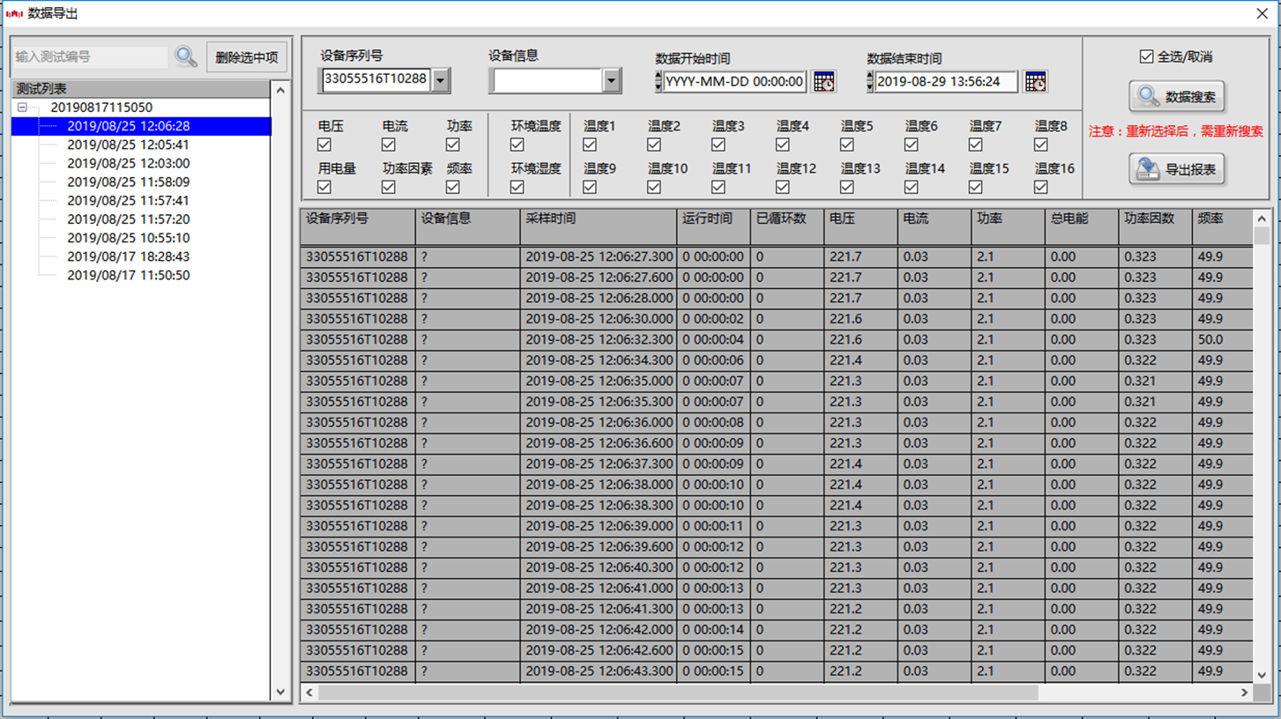Uncheck the 温度16 checkbox
Image resolution: width=1281 pixels, height=719 pixels.
(1040, 187)
